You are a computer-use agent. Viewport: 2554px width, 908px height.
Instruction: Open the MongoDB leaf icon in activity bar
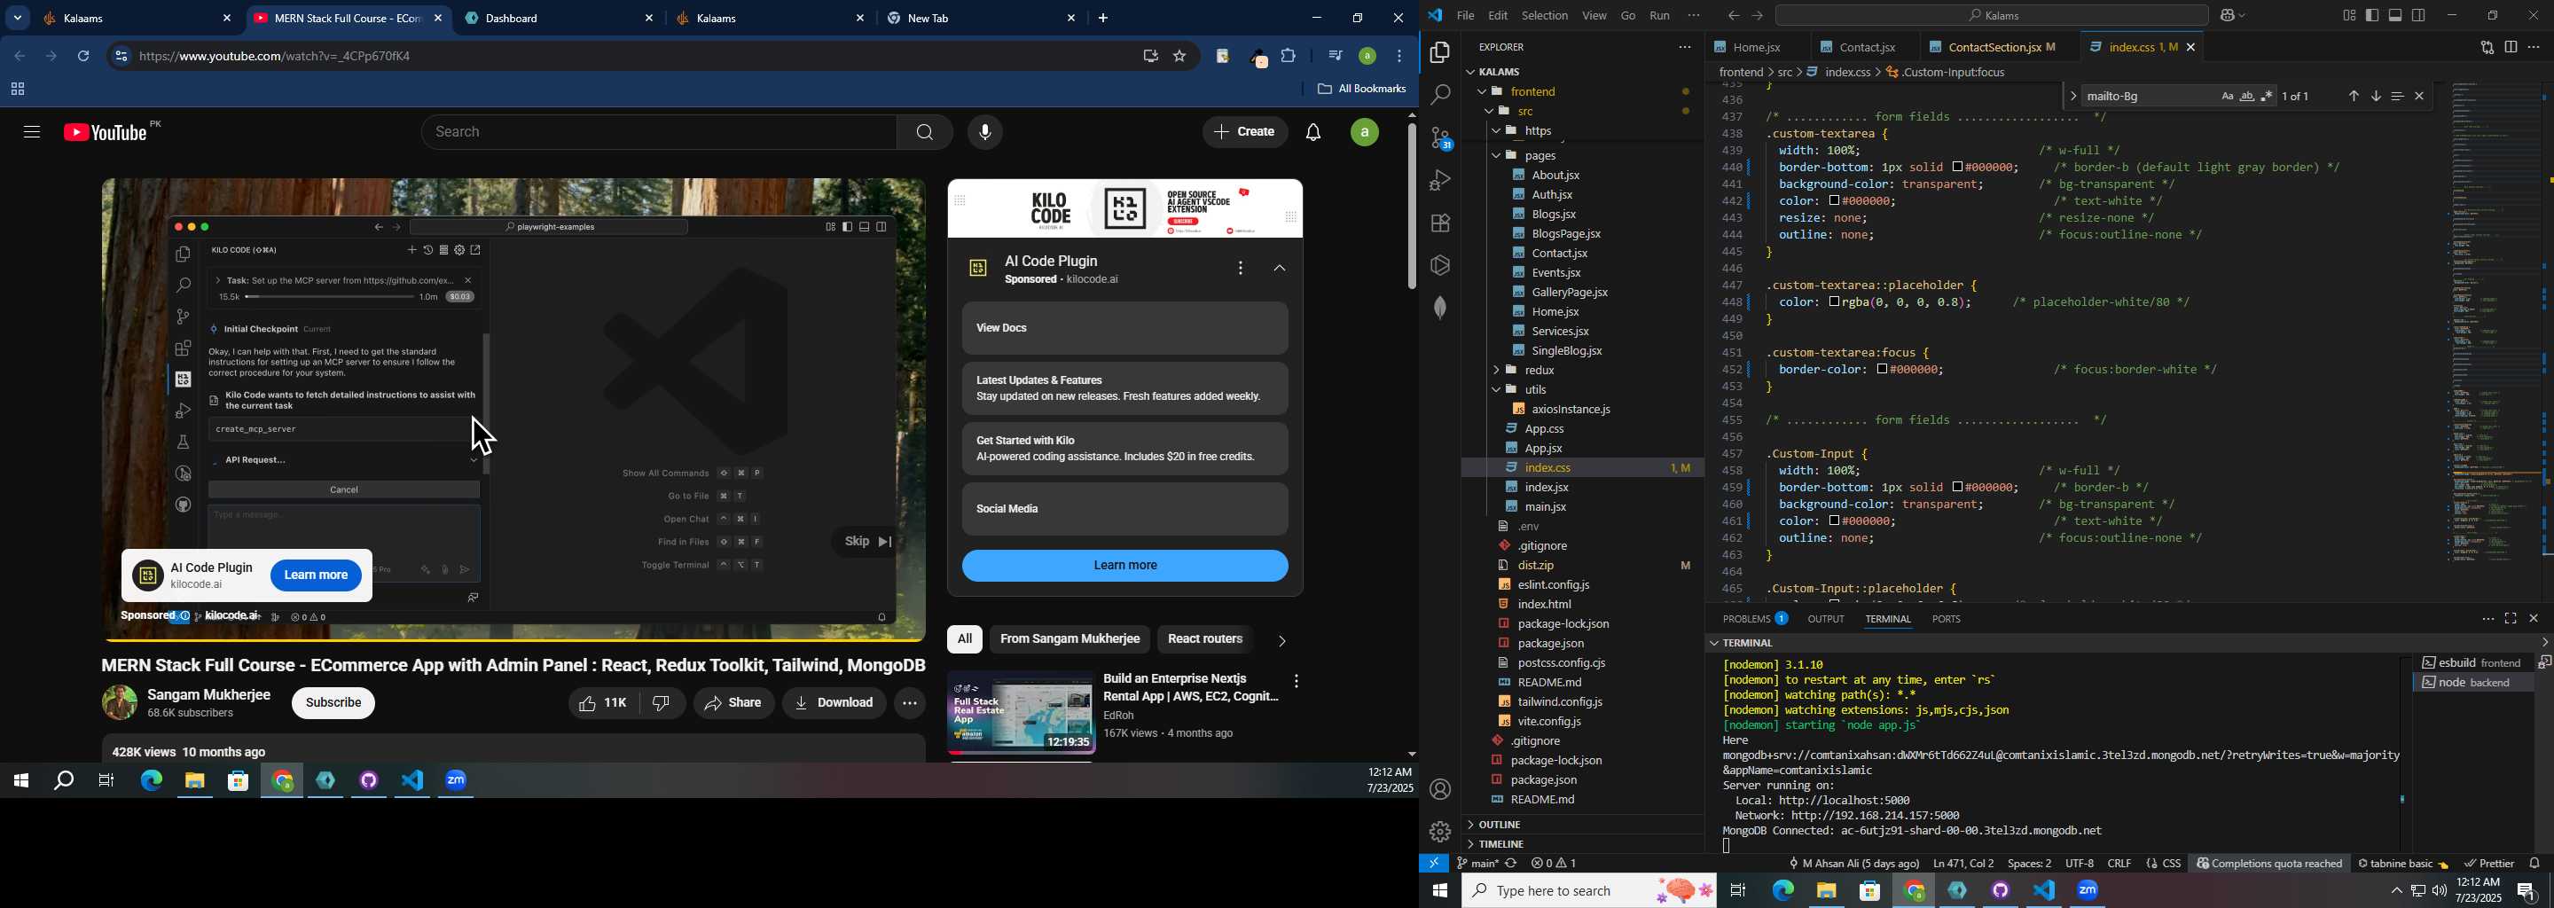(x=1439, y=309)
